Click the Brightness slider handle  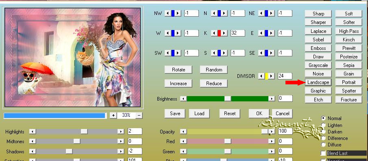[228, 99]
